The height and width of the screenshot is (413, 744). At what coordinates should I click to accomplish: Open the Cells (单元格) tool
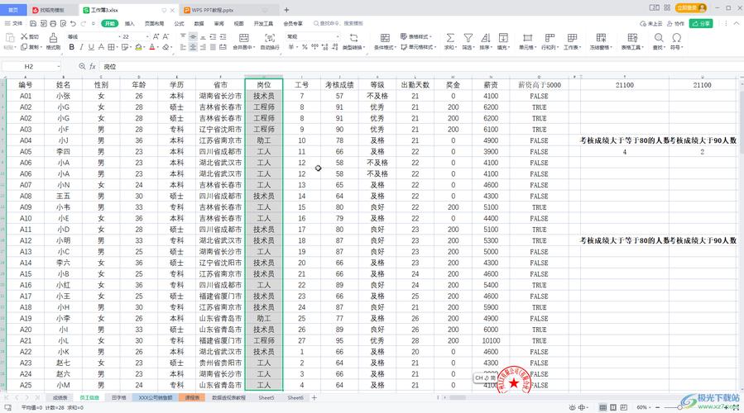[x=527, y=41]
